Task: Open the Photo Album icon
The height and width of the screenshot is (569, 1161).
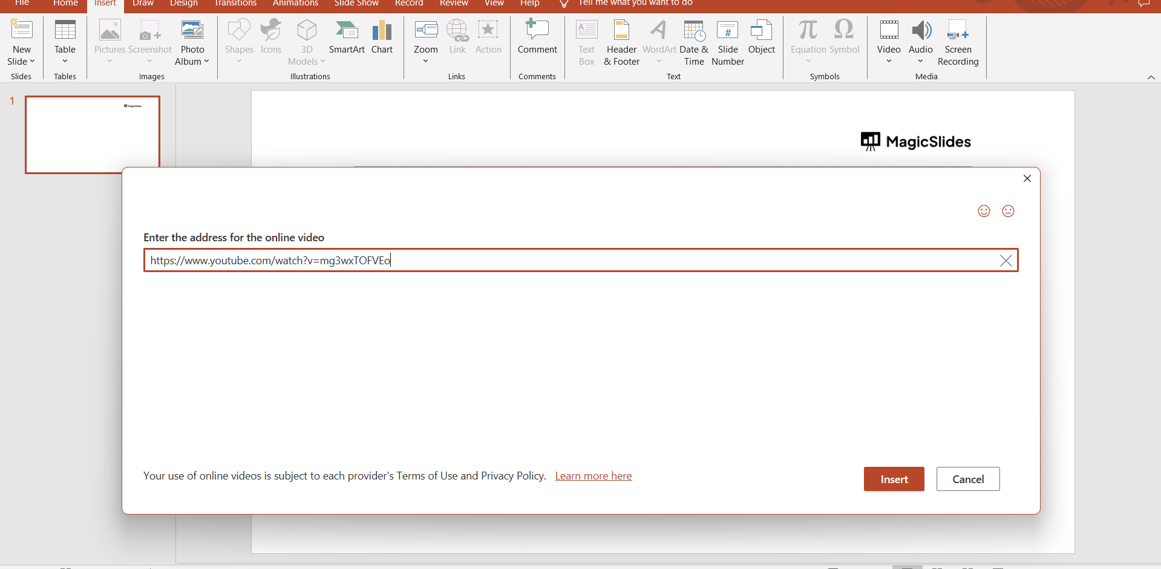Action: (192, 30)
